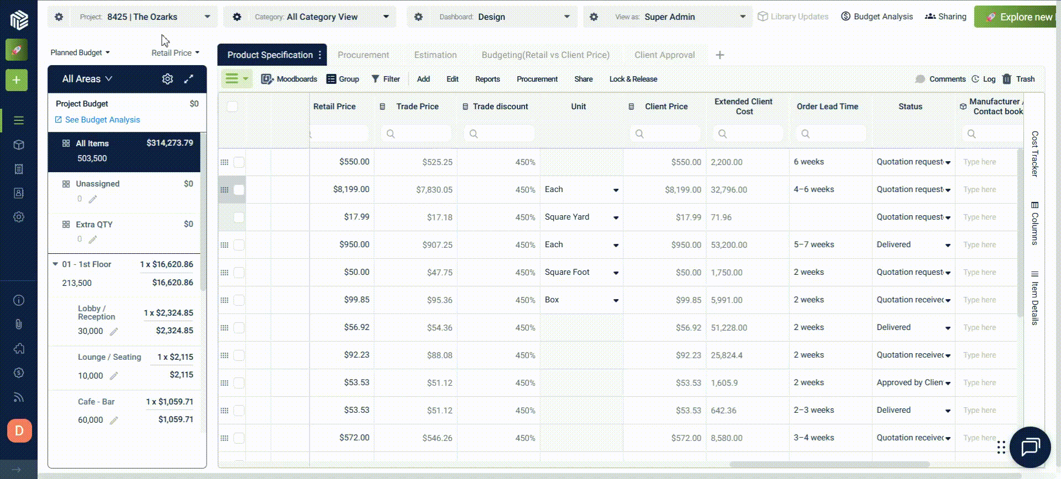This screenshot has width=1061, height=479.
Task: Select the row with $550.00 retail price
Action: [239, 162]
